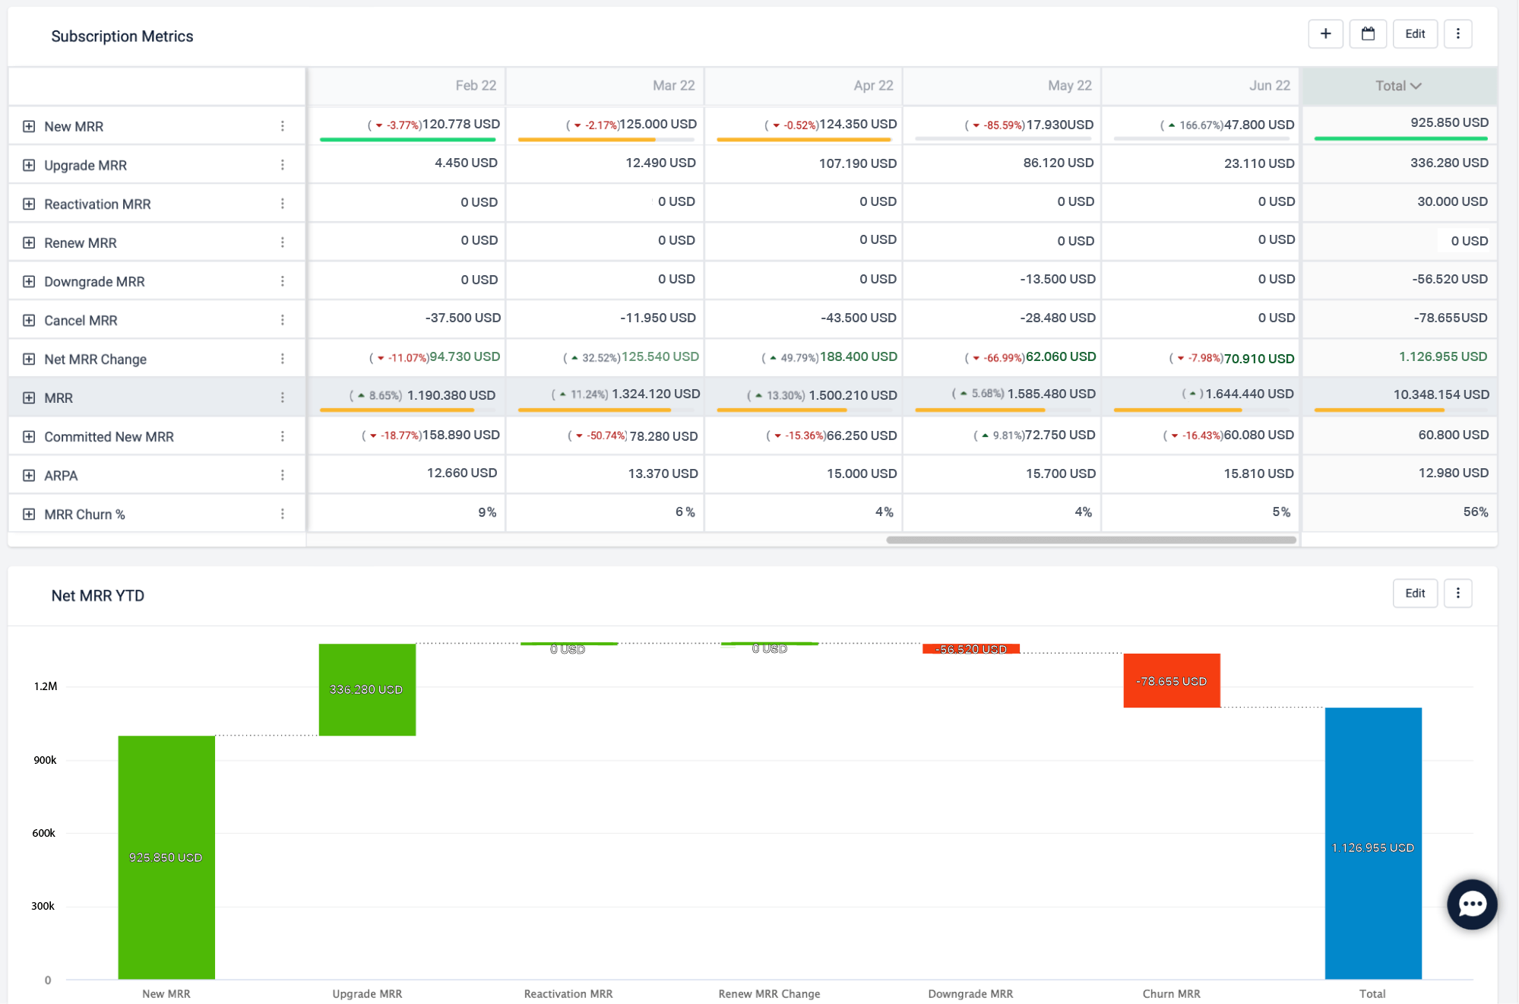This screenshot has width=1519, height=1004.
Task: Expand the ARPA row
Action: coord(29,475)
